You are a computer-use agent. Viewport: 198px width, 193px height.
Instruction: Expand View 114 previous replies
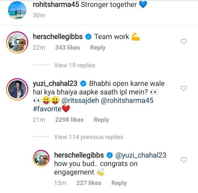click(x=89, y=137)
